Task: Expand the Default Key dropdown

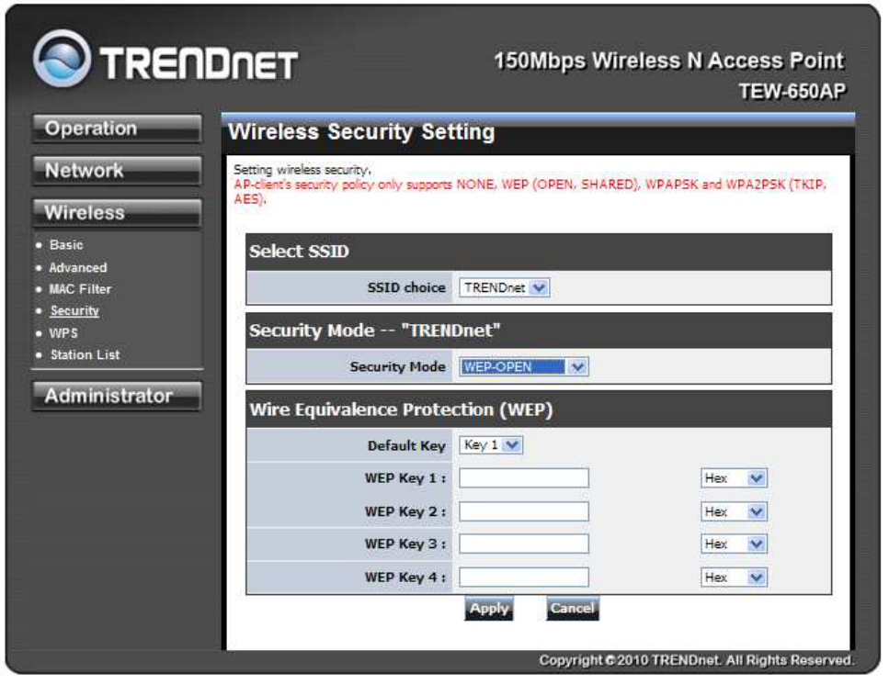Action: pyautogui.click(x=491, y=445)
